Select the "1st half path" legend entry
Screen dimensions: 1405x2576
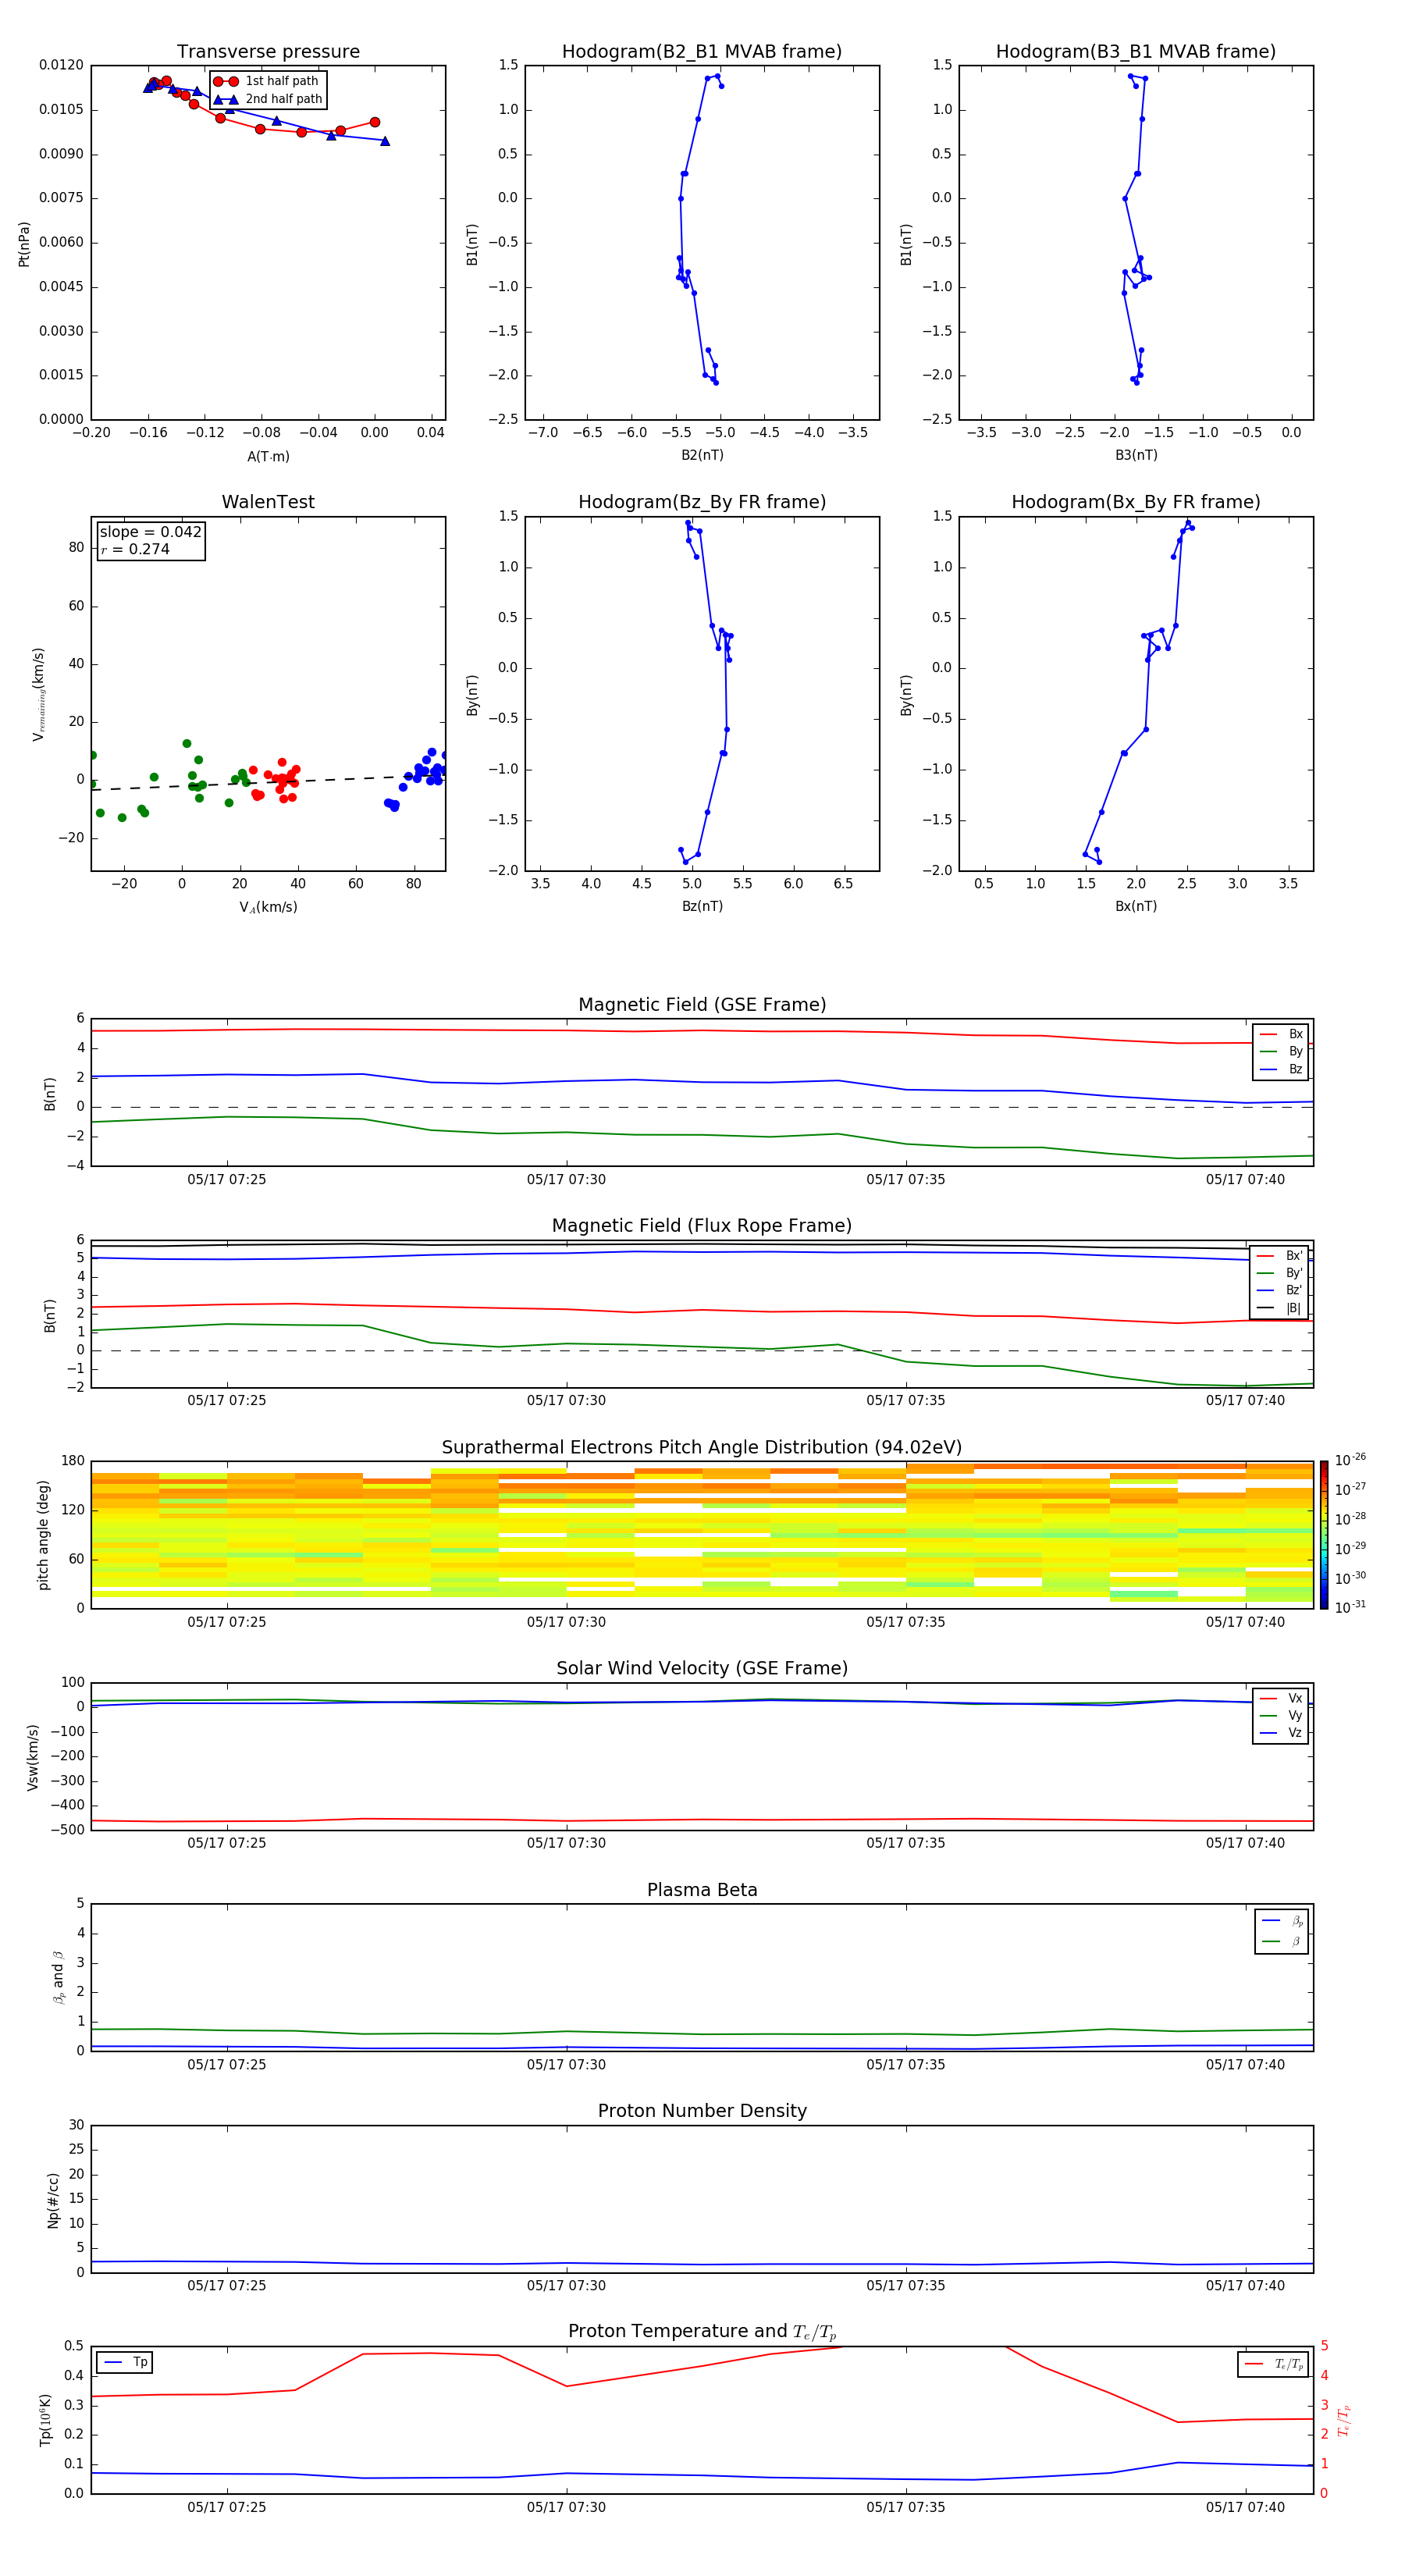click(x=267, y=81)
